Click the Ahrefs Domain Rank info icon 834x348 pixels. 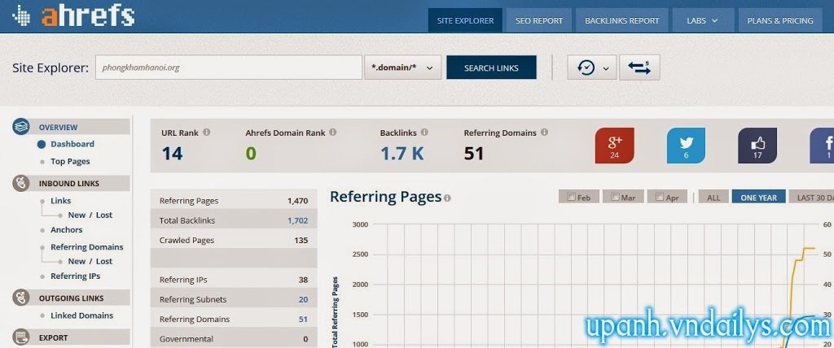pos(332,133)
